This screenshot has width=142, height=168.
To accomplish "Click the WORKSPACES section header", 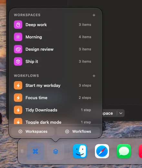I will 27,15.
